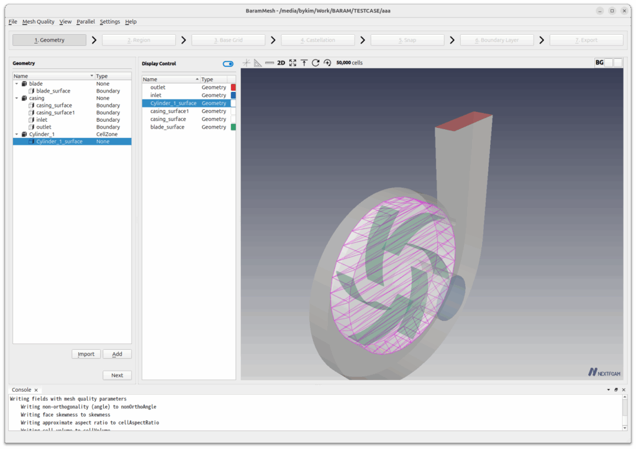636x449 pixels.
Task: Click the circular rotate view icon
Action: click(315, 63)
